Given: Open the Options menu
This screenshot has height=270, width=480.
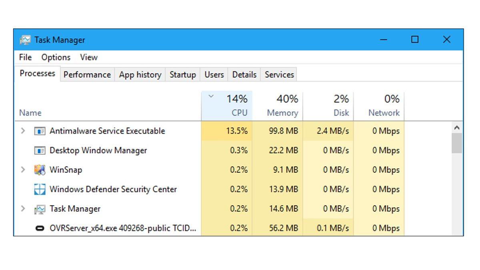Looking at the screenshot, I should tap(55, 57).
